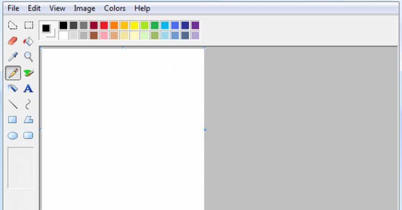Choose the light green pastel swatch
Viewport: 402px width, 210px height.
tap(145, 35)
